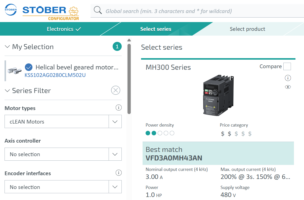
Task: Open the KSS102AG0280CLM502U link
Action: tap(55, 75)
